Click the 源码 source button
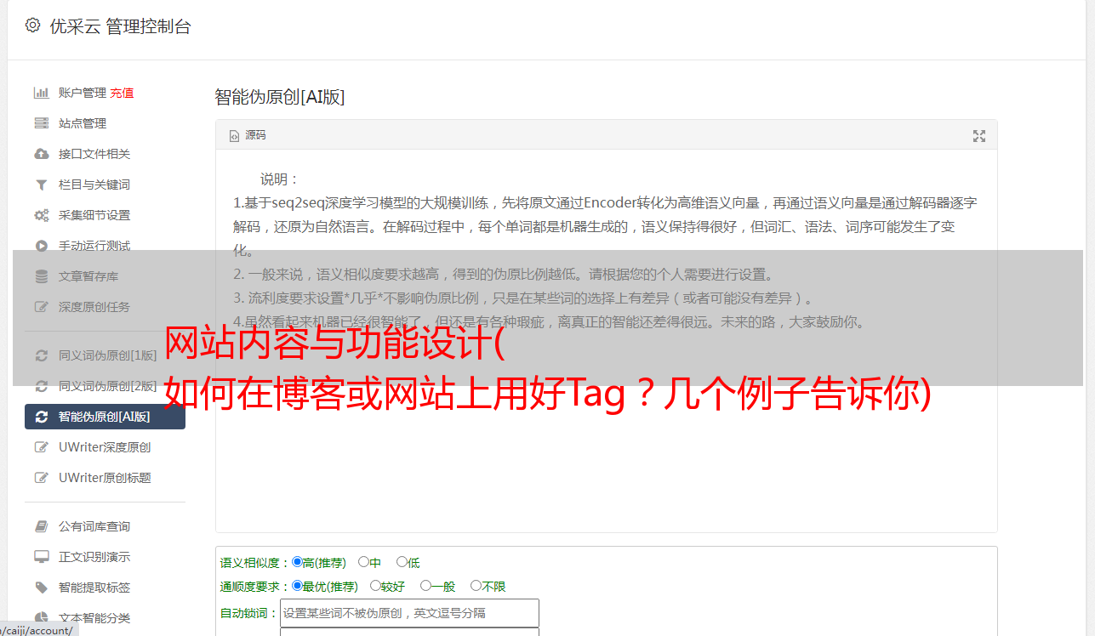The image size is (1095, 636). [248, 135]
